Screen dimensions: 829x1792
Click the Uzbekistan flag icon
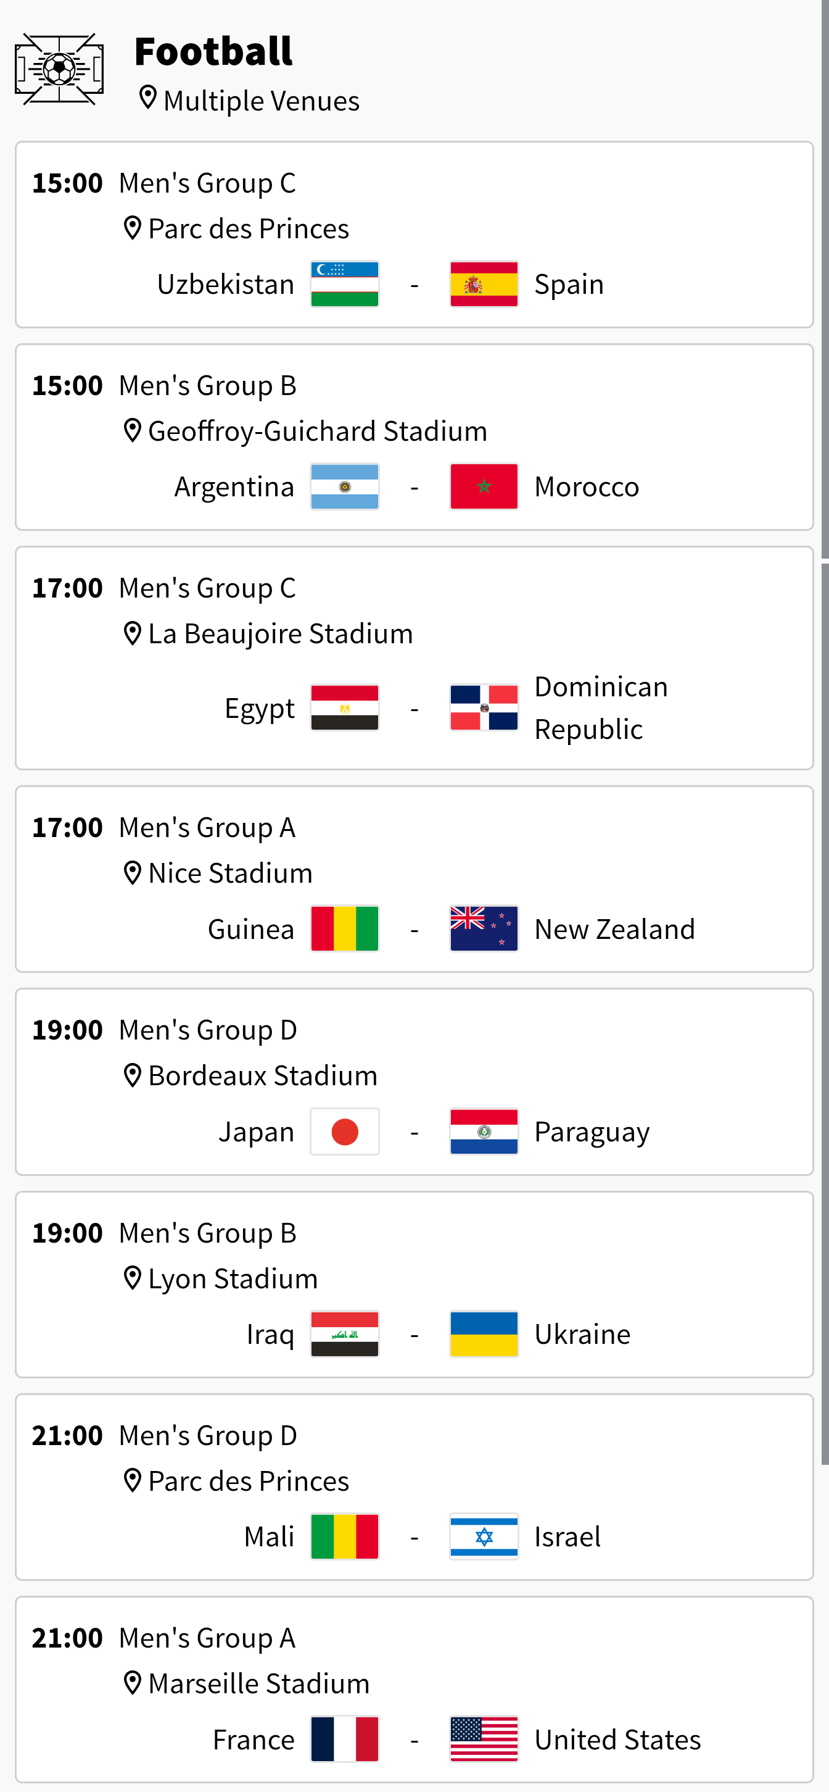345,284
